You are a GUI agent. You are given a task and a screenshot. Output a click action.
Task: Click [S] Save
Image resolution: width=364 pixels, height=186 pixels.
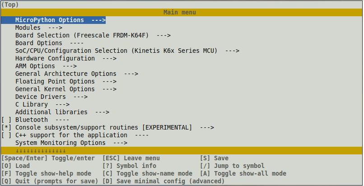coord(214,158)
